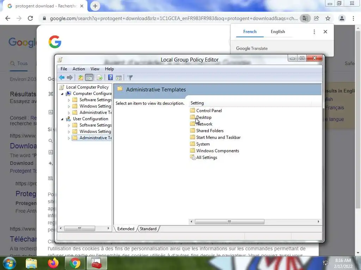The width and height of the screenshot is (361, 270).
Task: Click the Control Panel folder icon
Action: (x=192, y=110)
